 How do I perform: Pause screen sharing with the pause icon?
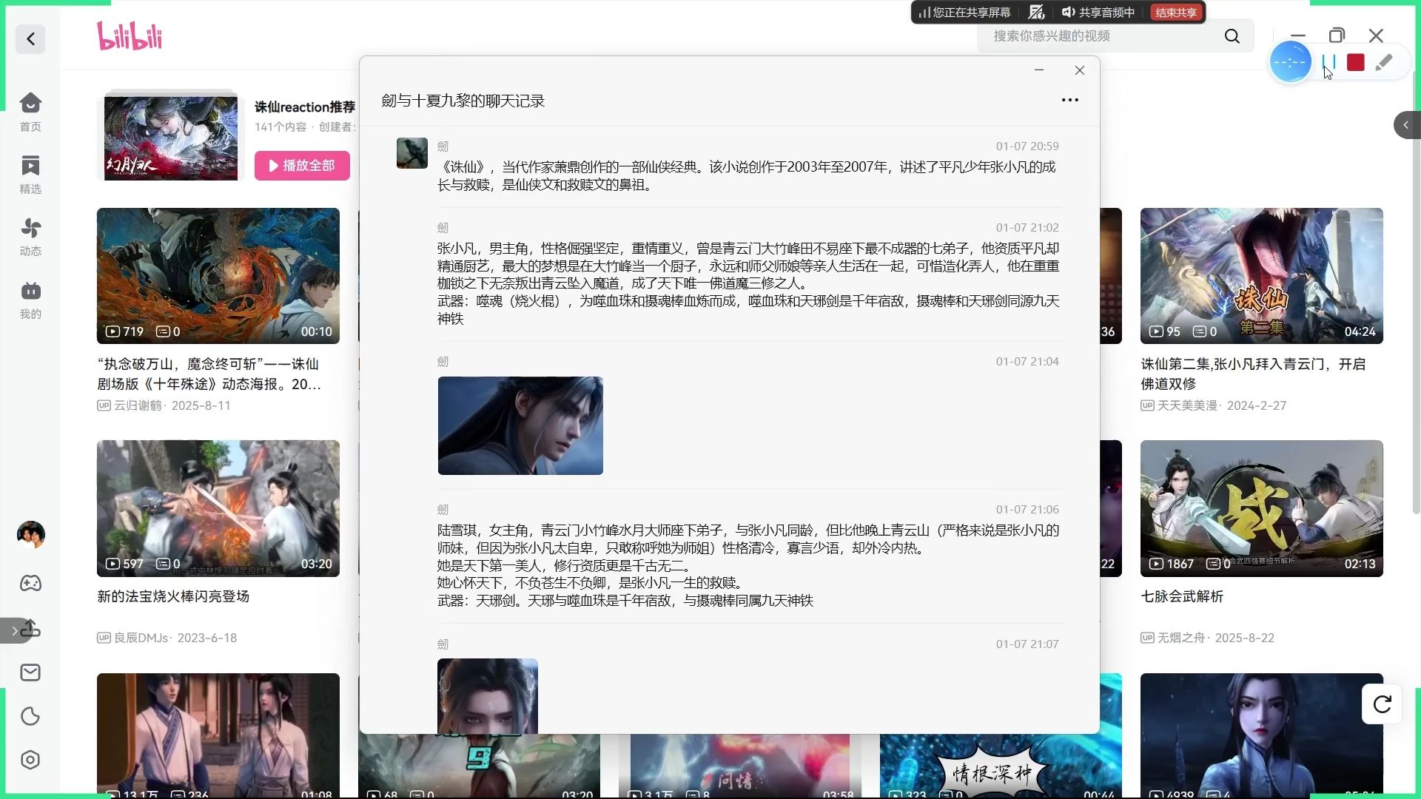(1328, 62)
